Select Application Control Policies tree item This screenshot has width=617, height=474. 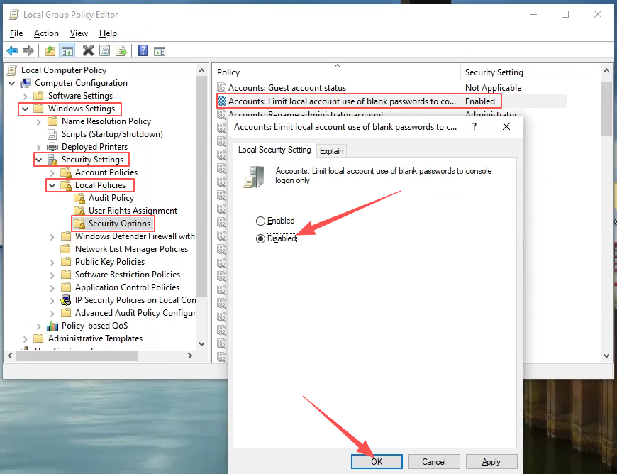[x=127, y=287]
